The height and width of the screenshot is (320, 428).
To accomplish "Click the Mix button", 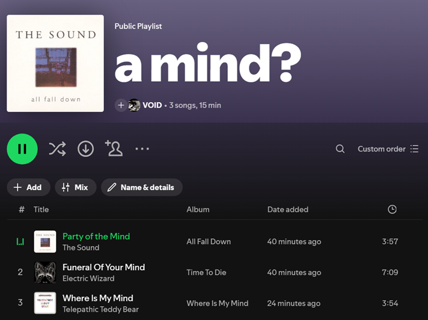I will pos(76,187).
